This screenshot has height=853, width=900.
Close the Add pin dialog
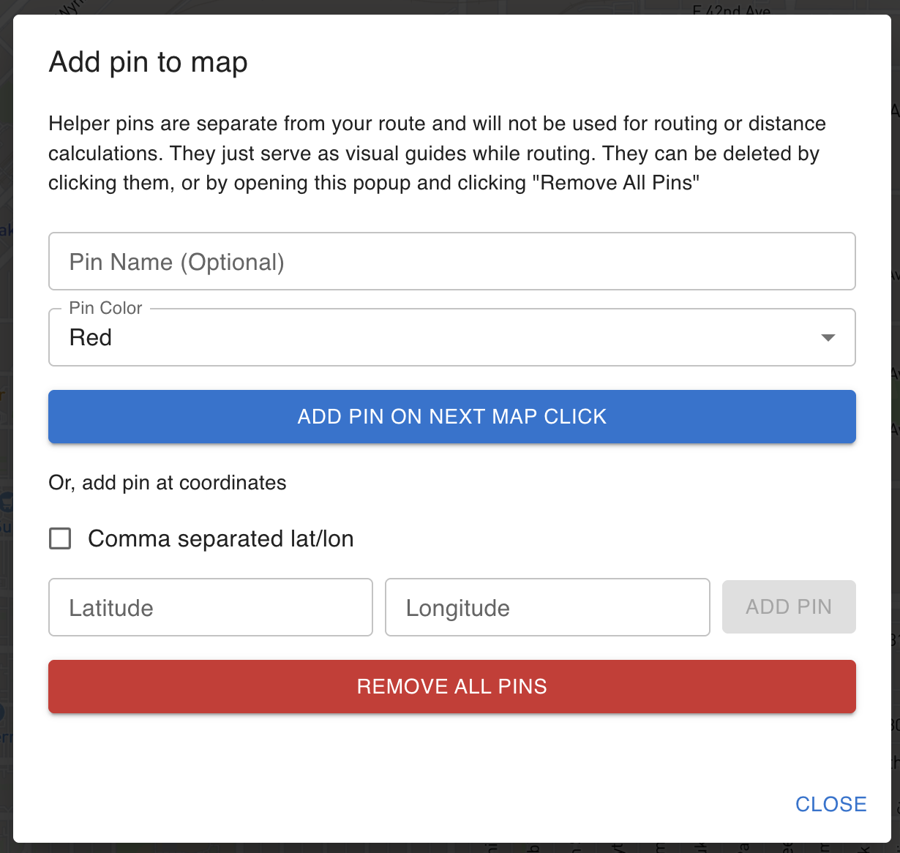pyautogui.click(x=830, y=804)
